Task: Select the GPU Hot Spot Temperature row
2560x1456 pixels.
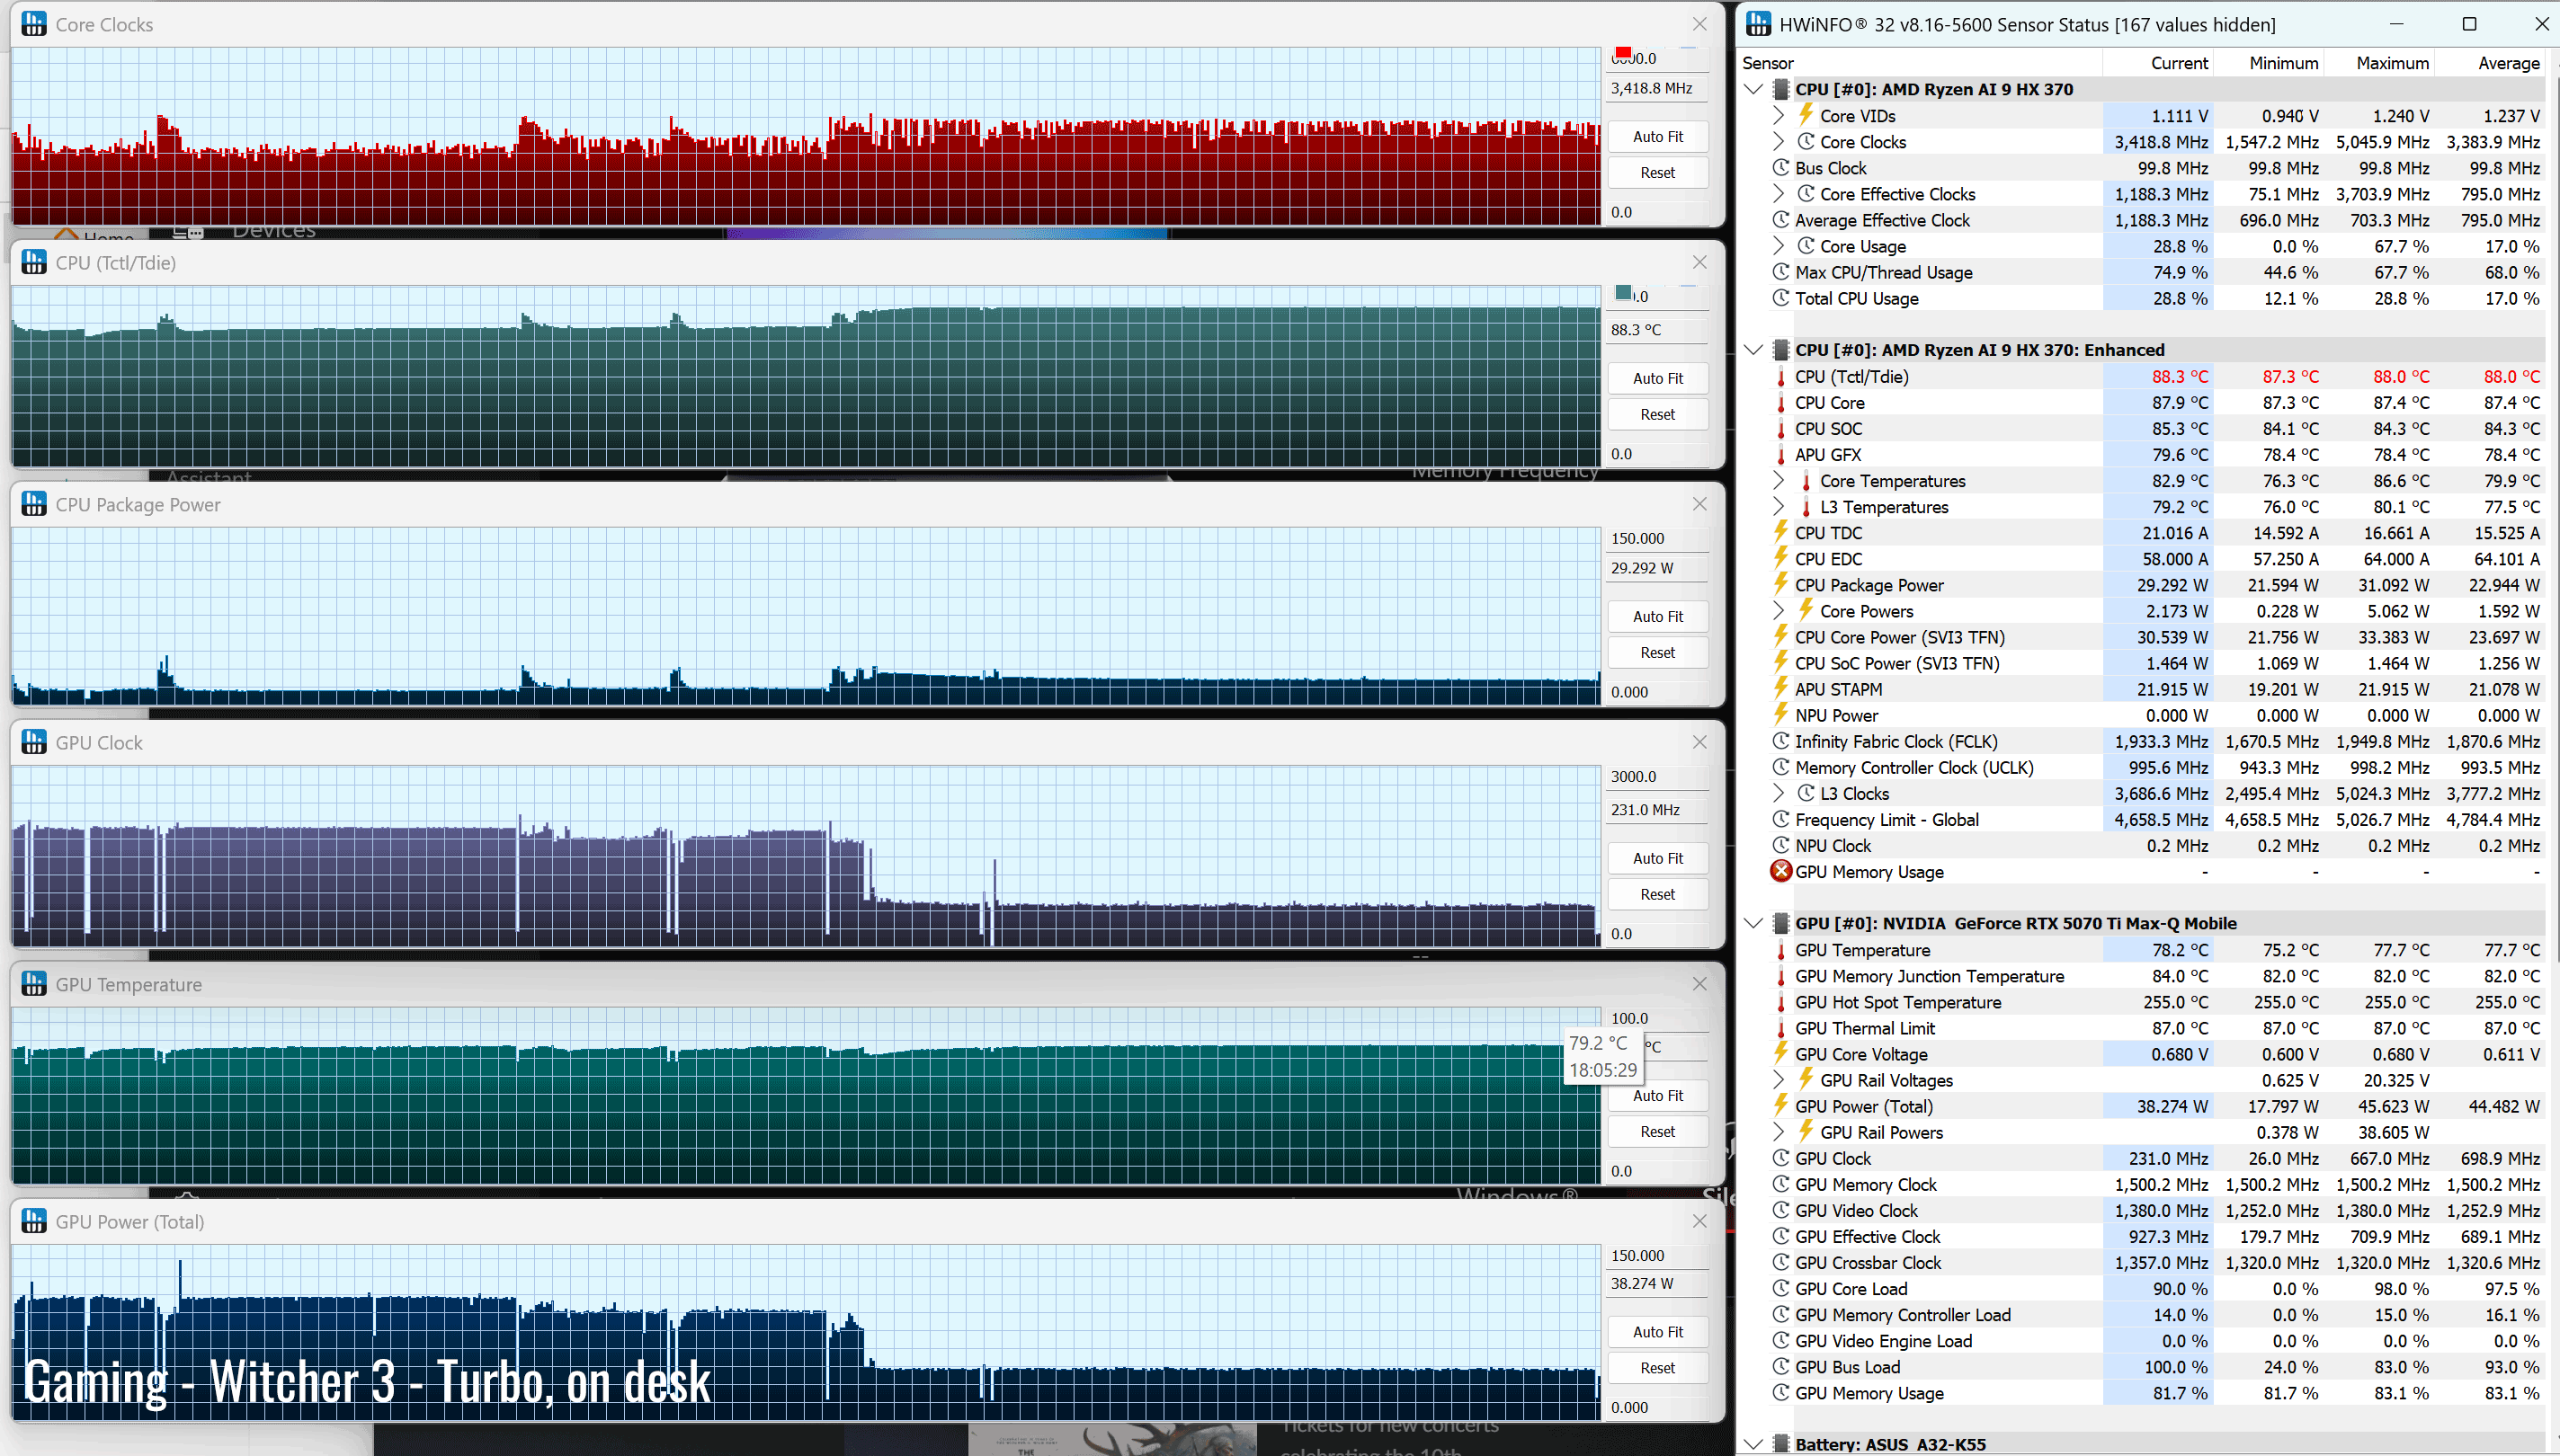Action: (x=2158, y=1002)
